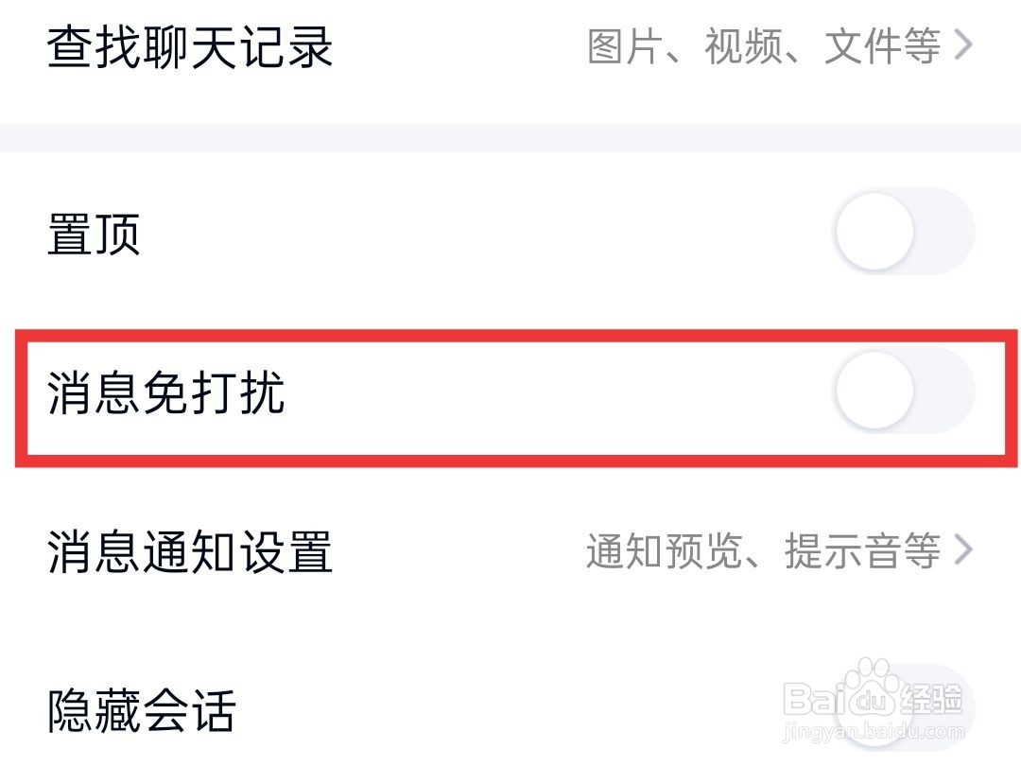The image size is (1021, 766).
Task: Toggle the 置顶 switch
Action: [903, 233]
